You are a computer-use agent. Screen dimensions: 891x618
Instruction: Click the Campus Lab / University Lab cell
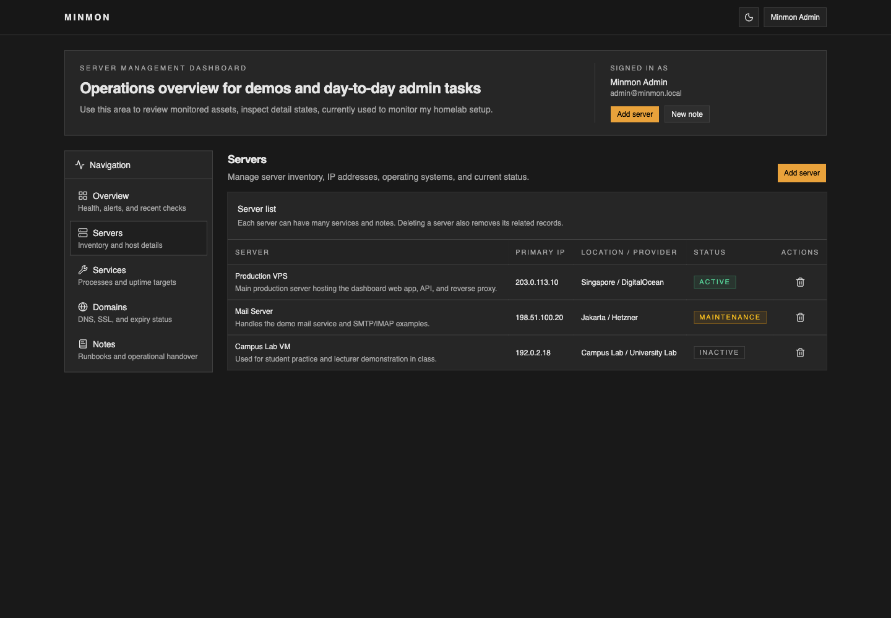(x=629, y=353)
